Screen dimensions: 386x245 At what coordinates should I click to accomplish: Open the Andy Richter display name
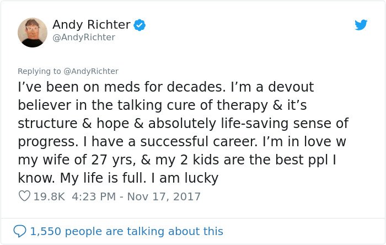(92, 24)
